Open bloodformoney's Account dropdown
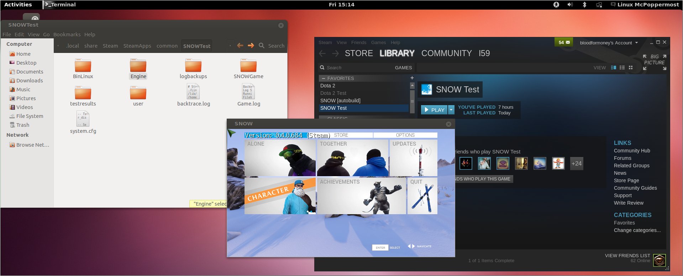Viewport: 683px width, 276px height. [609, 43]
